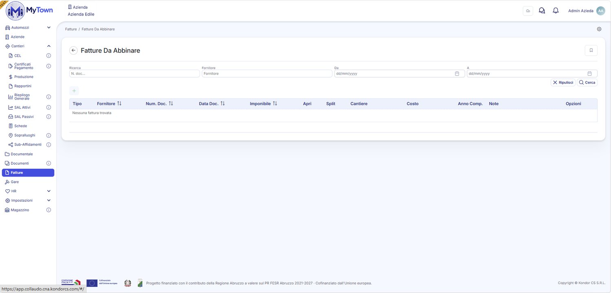Click the bookmark icon button
This screenshot has height=293, width=611.
tap(591, 51)
